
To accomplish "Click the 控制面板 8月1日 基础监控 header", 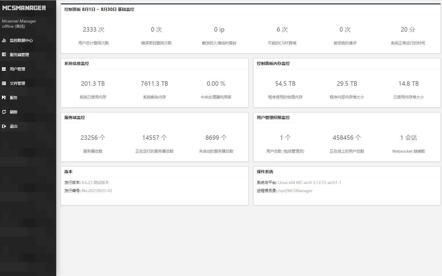I will point(99,9).
